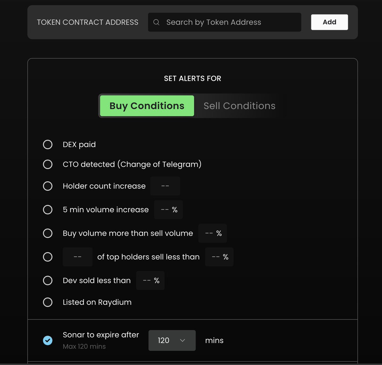This screenshot has width=382, height=365.
Task: Click the SET ALERTS FOR heading
Action: pos(193,79)
